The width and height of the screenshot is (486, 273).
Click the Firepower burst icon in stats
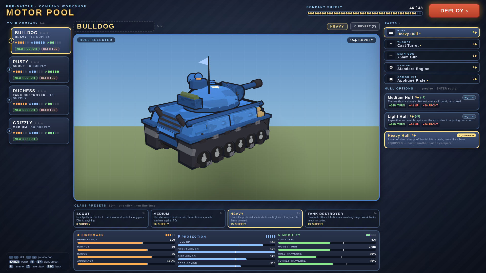[78, 235]
